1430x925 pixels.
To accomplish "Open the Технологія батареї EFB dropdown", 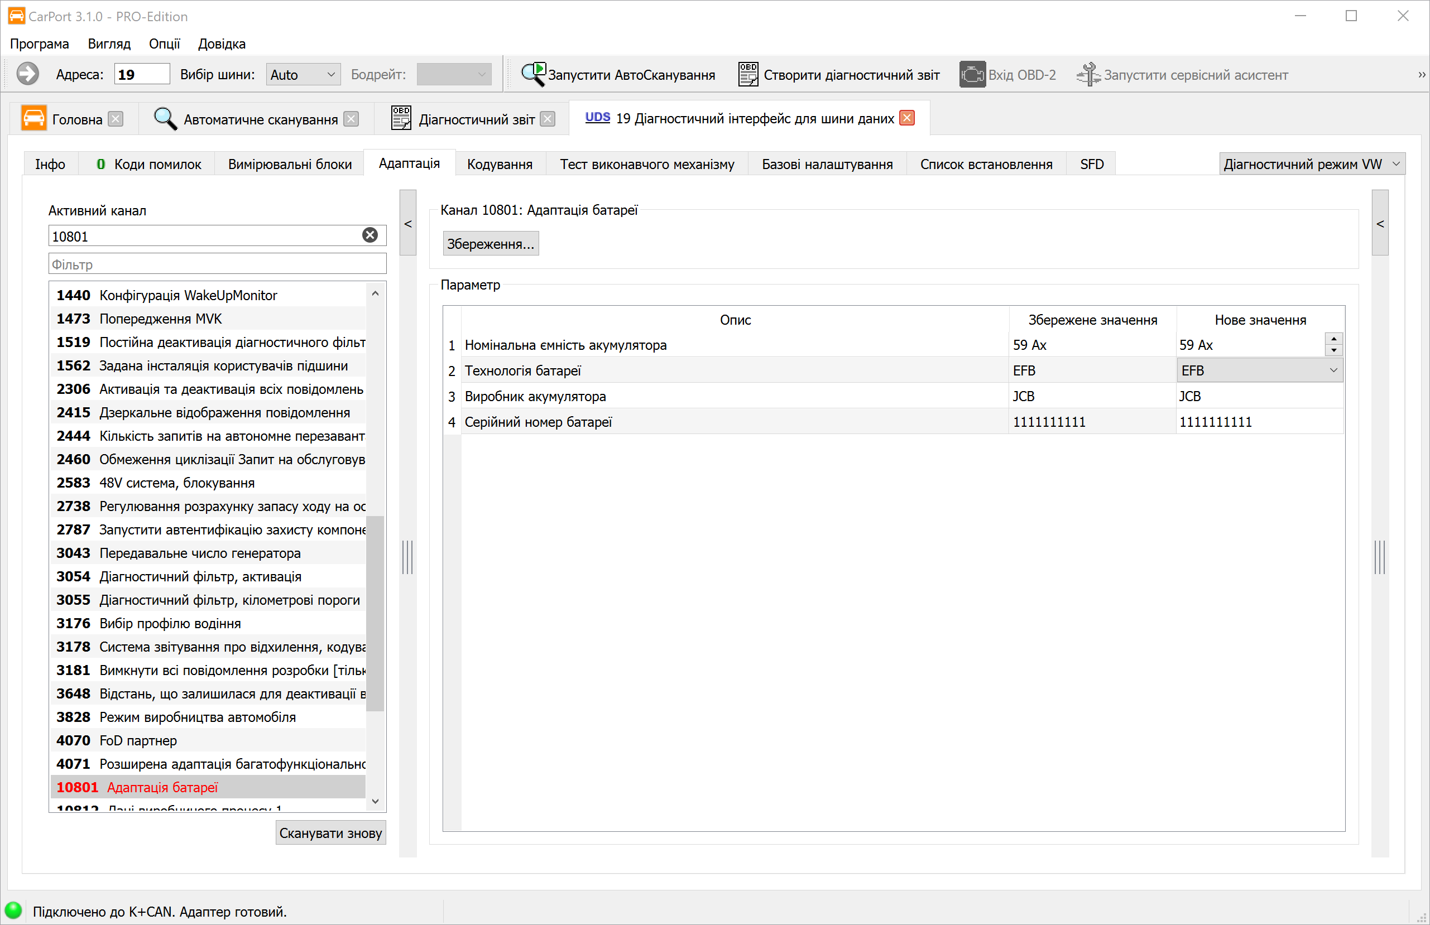I will (x=1259, y=370).
